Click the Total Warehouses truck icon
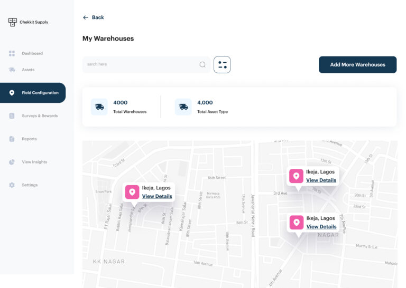 pos(99,107)
